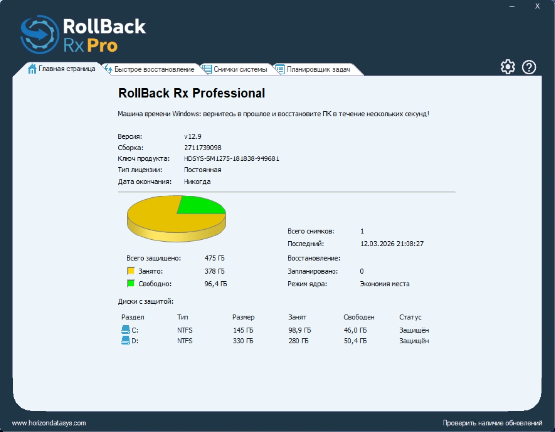Screen dimensions: 555x432
Task: Click the build number 2711739098
Action: coord(202,147)
